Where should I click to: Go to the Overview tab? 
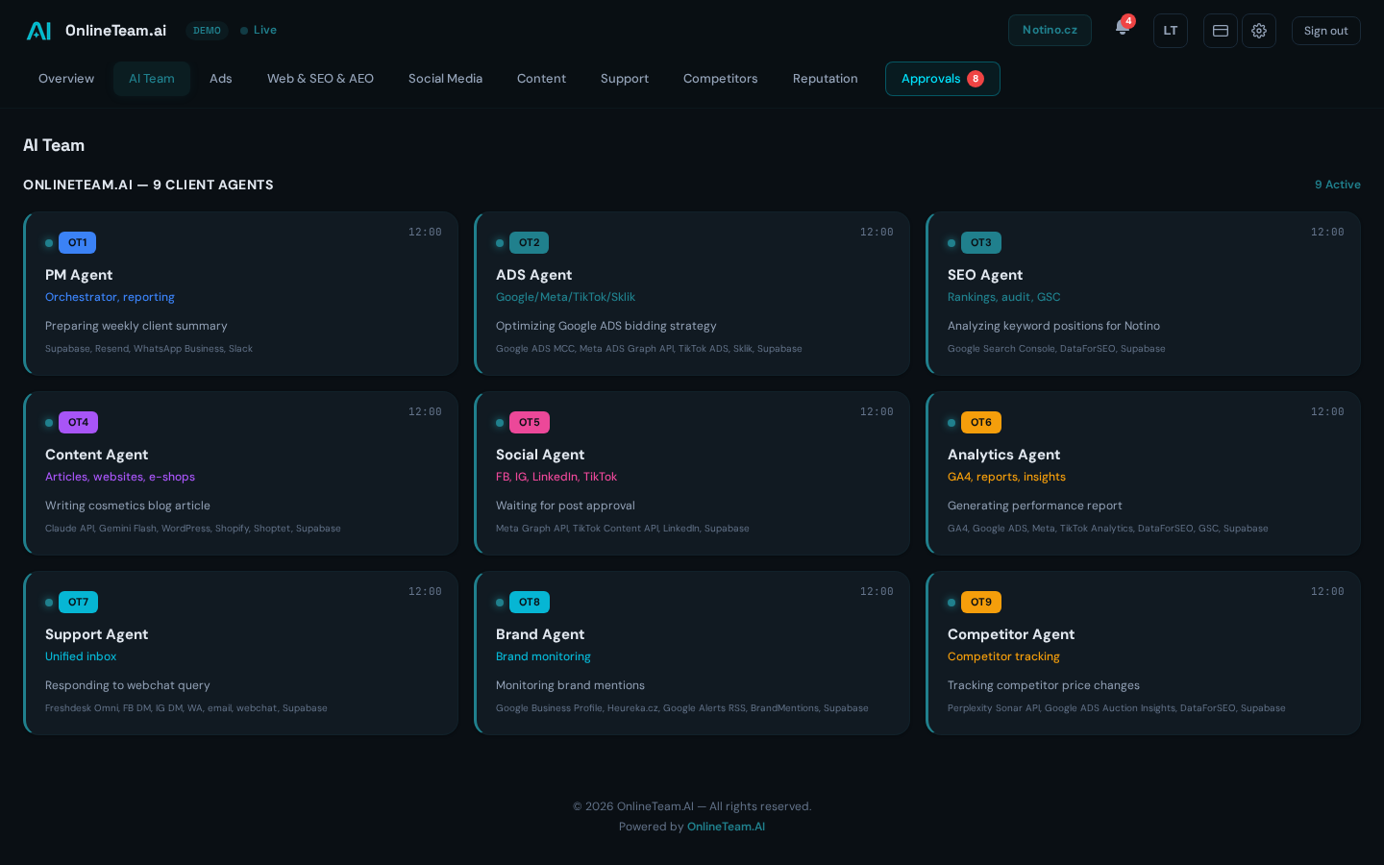coord(66,79)
